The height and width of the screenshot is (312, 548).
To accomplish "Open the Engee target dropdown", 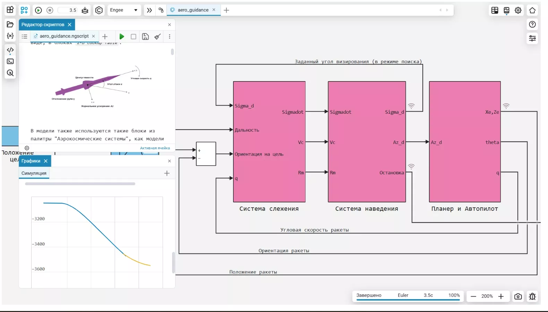I will pos(124,10).
